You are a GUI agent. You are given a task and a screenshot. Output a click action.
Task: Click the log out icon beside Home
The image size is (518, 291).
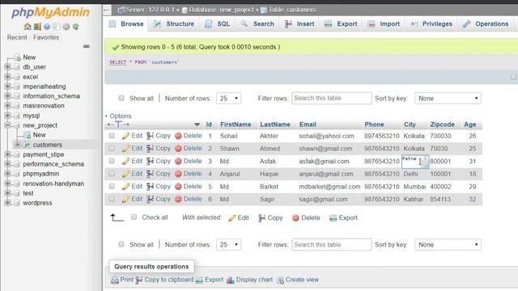(37, 27)
